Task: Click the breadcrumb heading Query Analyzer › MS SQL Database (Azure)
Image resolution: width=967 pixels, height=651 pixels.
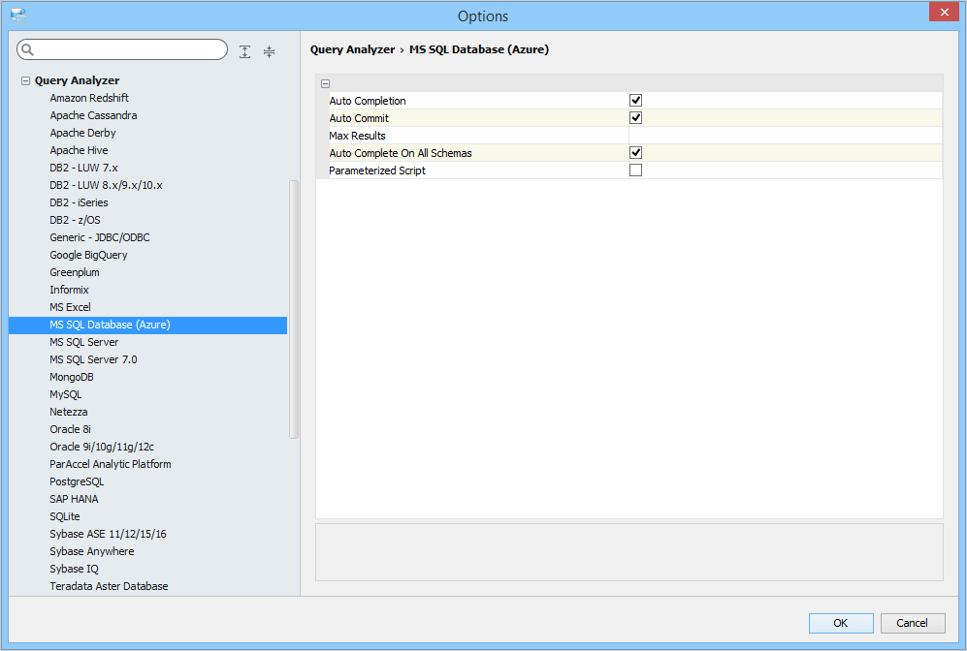Action: click(x=430, y=49)
